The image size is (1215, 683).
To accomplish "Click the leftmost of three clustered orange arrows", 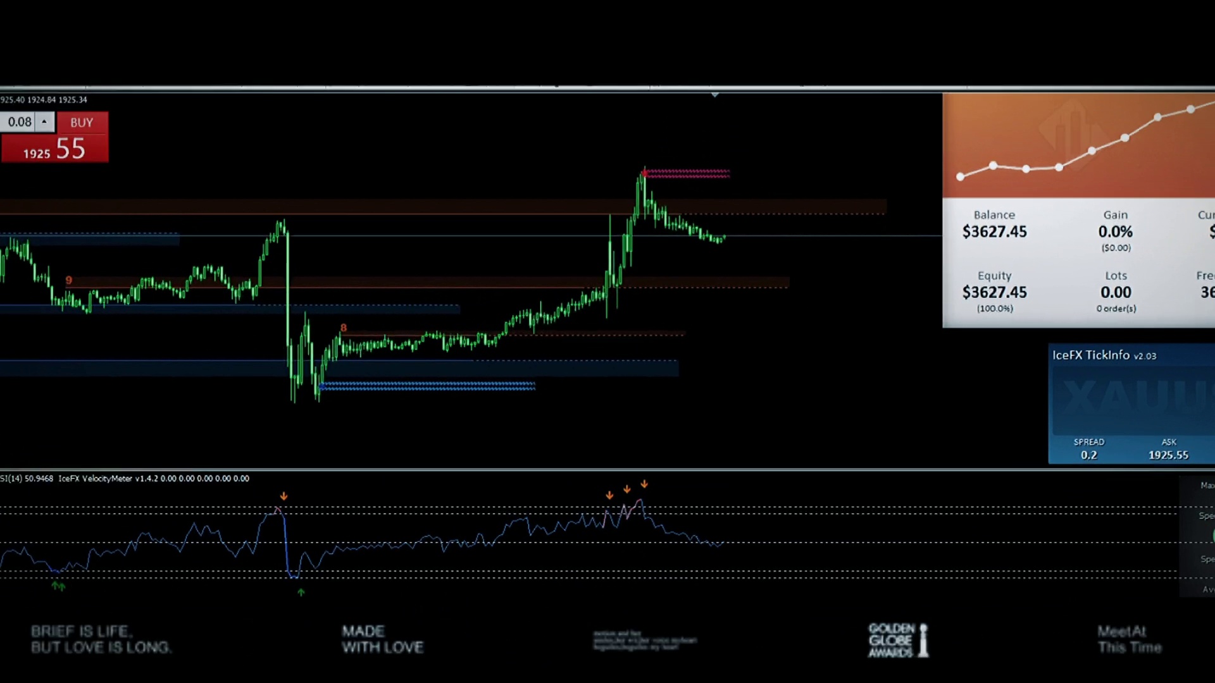I will 609,496.
